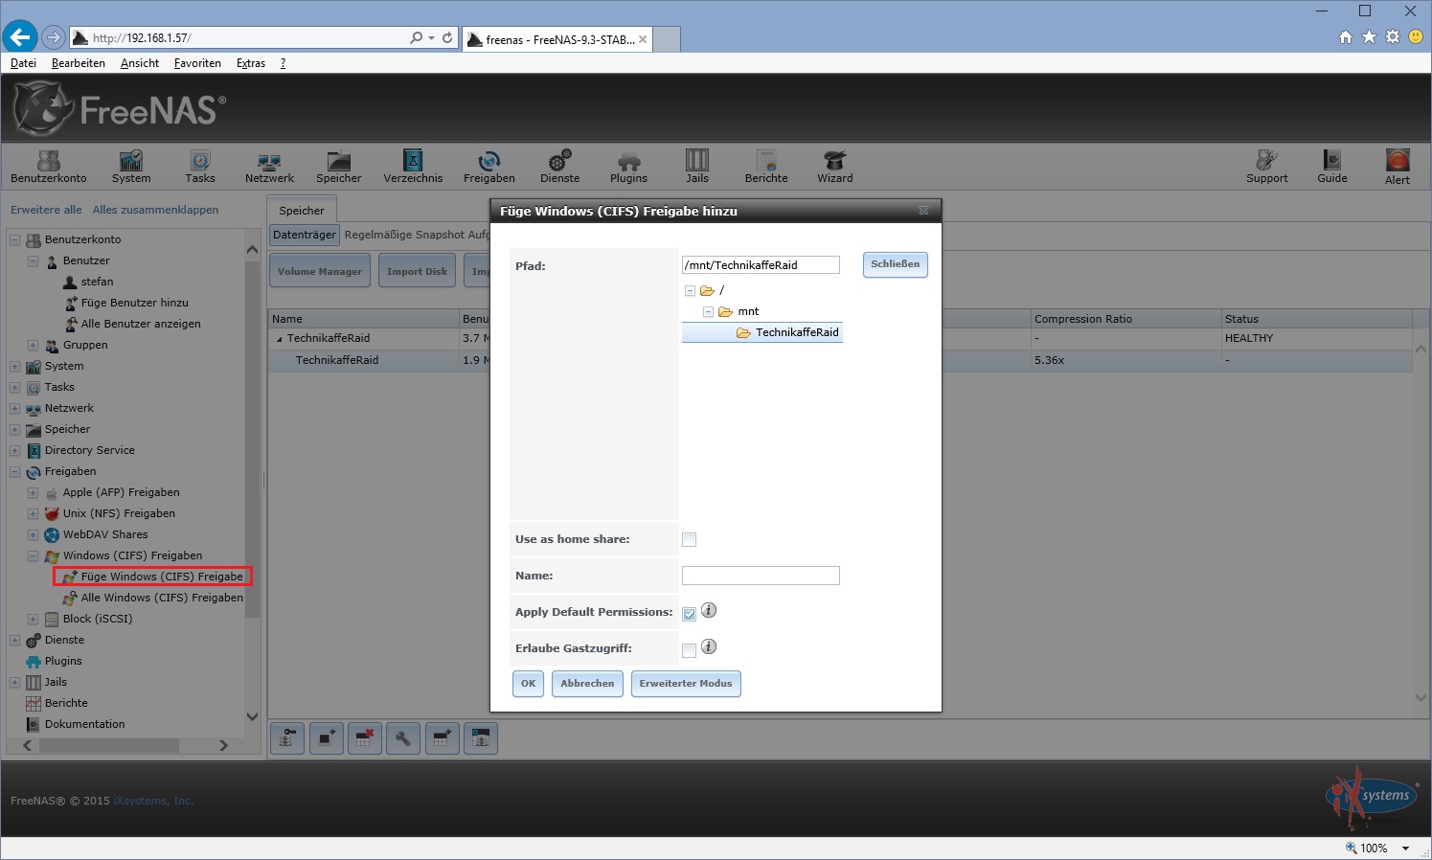This screenshot has height=860, width=1432.
Task: Click OK button in dialog
Action: click(x=528, y=684)
